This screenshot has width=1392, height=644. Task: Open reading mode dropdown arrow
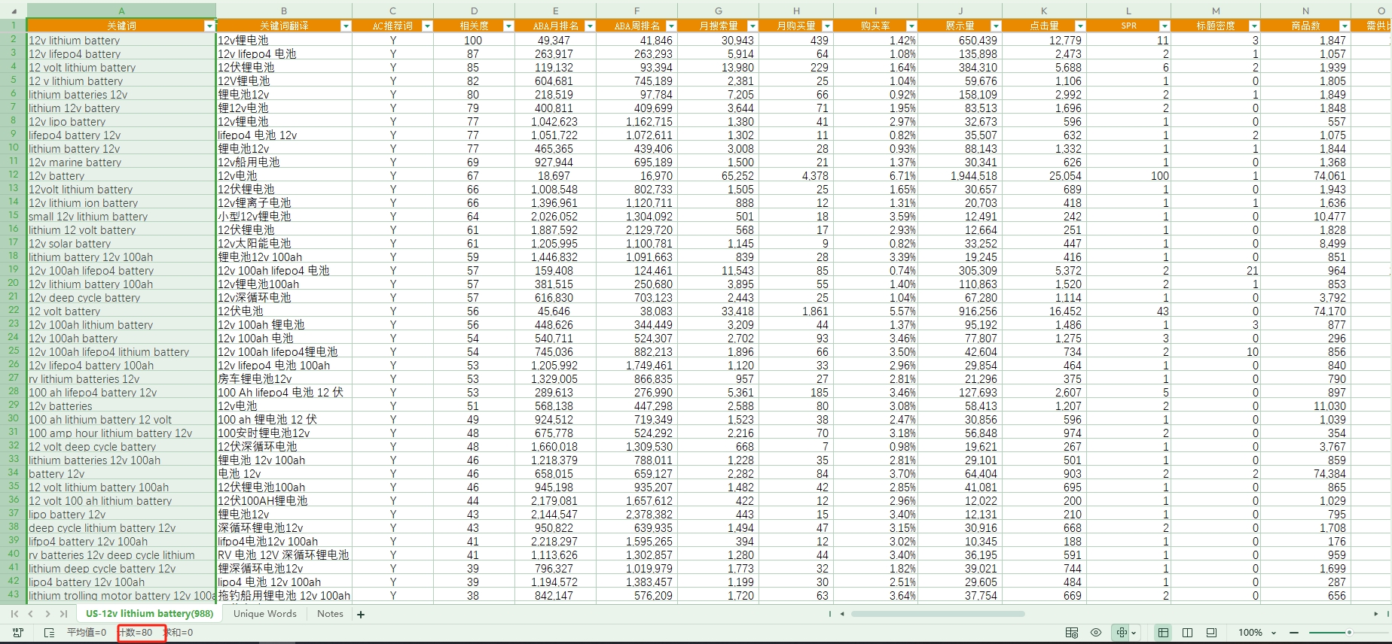coord(1134,633)
